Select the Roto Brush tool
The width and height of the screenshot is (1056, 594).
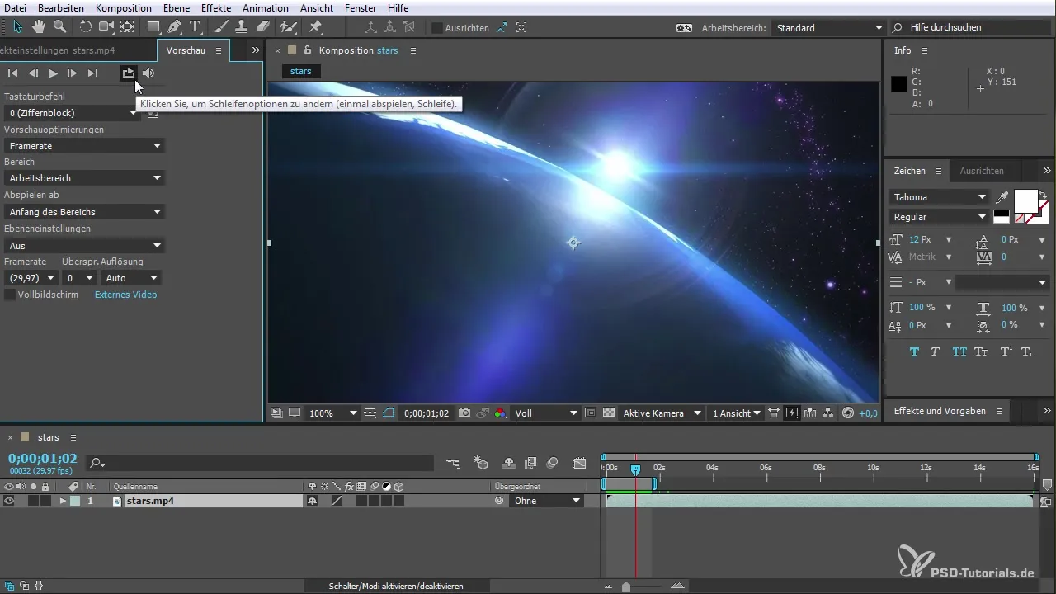(x=289, y=27)
